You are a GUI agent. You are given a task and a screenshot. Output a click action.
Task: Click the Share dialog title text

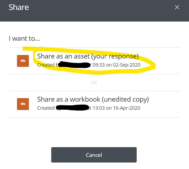(x=19, y=7)
